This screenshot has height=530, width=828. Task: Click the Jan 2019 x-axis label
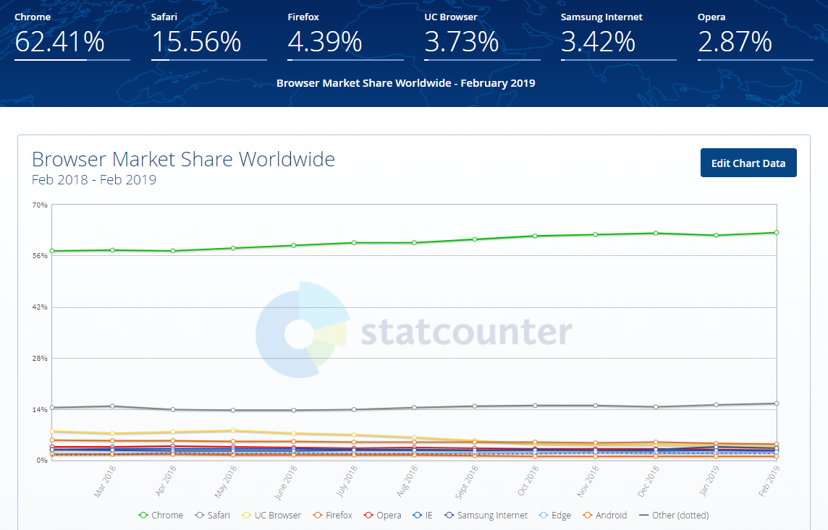[x=709, y=482]
